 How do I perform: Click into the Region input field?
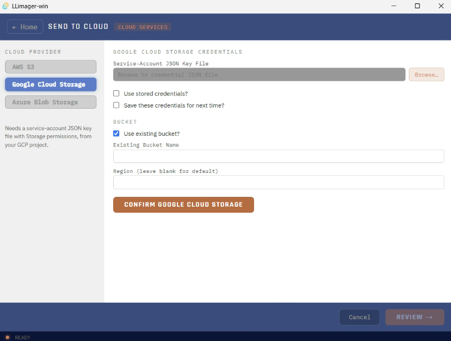click(278, 182)
